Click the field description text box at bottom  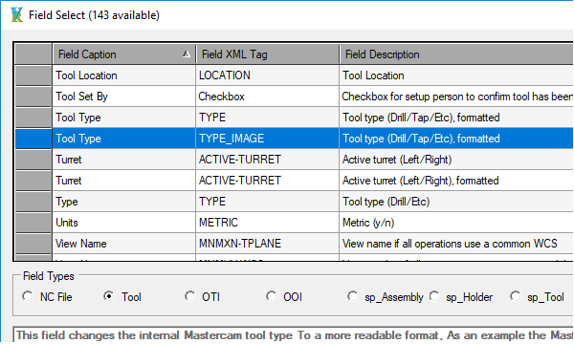pyautogui.click(x=293, y=334)
